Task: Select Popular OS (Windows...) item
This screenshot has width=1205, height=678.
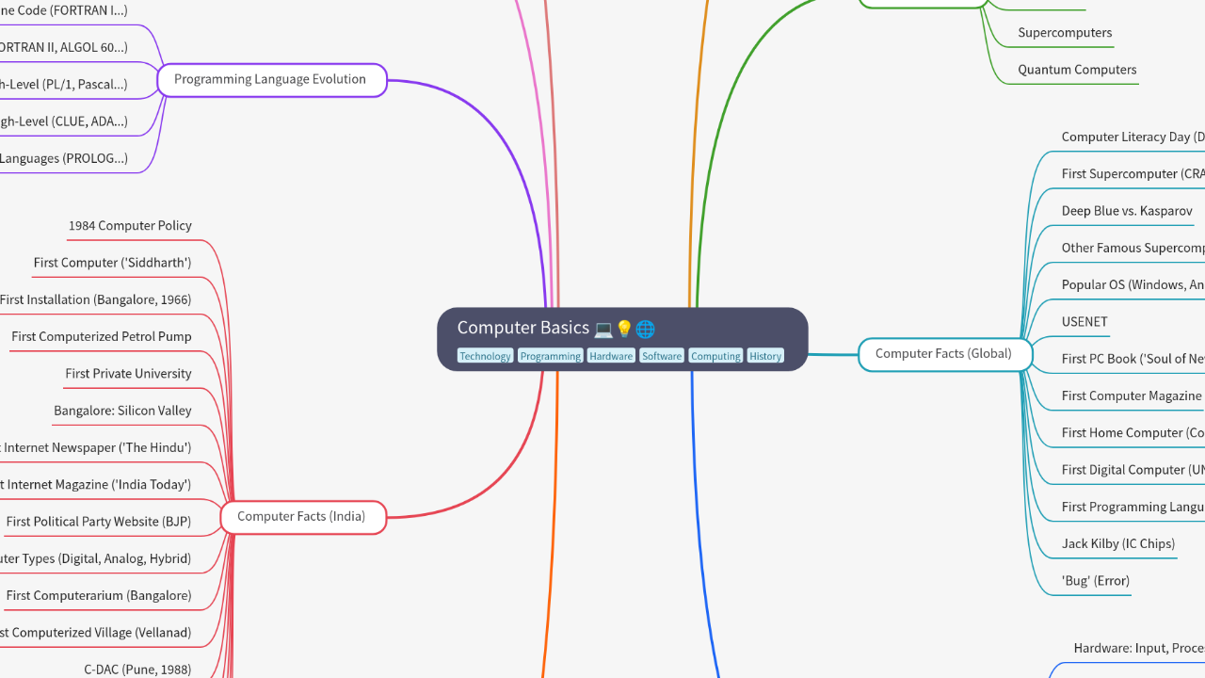Action: click(1133, 285)
